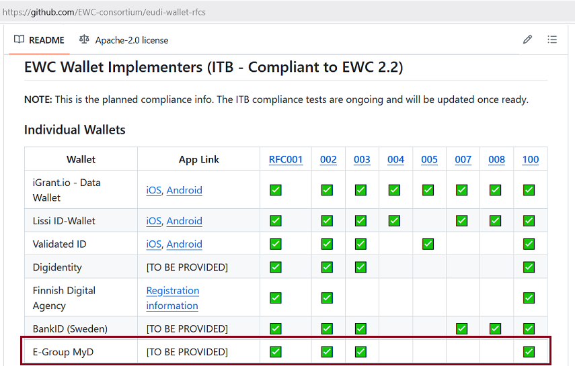Click Validated ID 005 check mark

428,244
